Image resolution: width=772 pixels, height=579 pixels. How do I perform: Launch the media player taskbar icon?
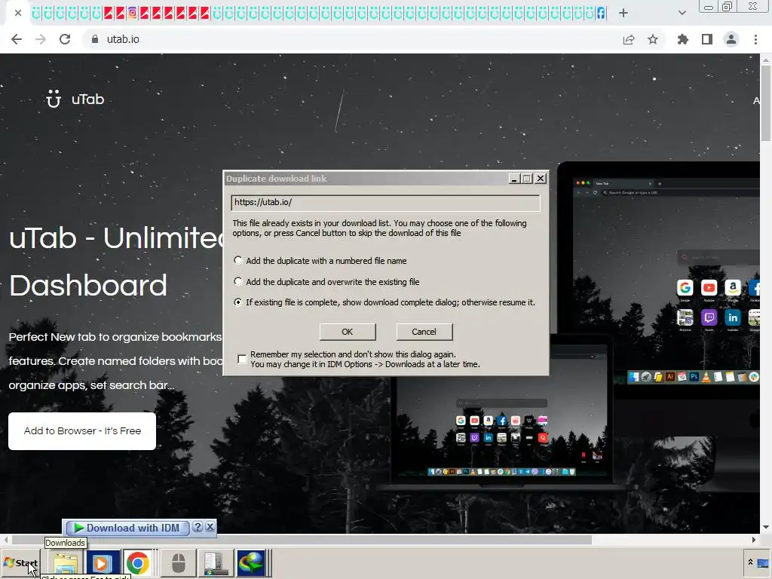(x=103, y=563)
